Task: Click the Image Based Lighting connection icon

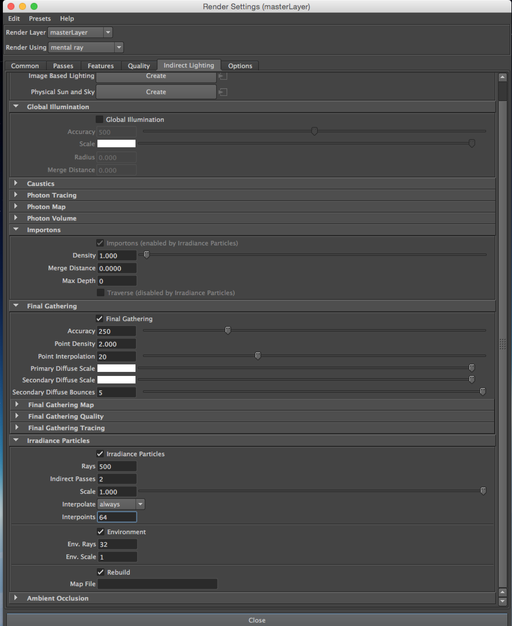Action: click(x=223, y=76)
